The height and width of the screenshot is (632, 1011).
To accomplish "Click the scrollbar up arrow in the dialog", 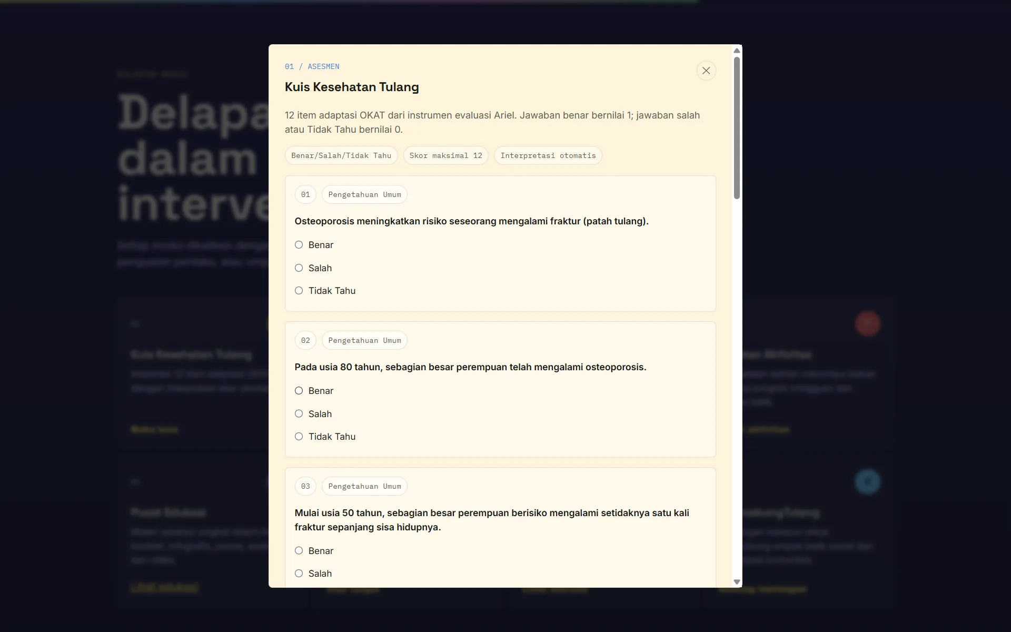I will point(737,51).
